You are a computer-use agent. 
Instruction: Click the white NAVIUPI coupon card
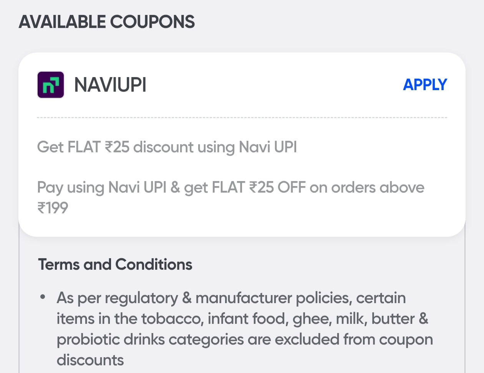pos(242,146)
